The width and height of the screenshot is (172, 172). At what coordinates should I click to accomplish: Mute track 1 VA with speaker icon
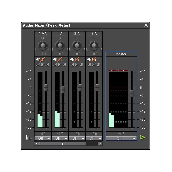click(38, 59)
